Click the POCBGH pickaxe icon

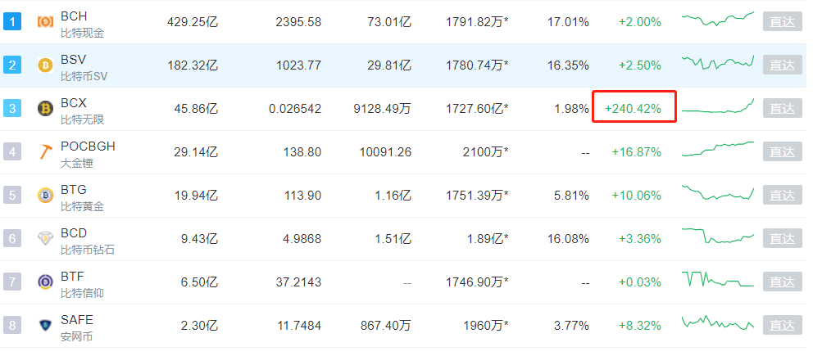tap(45, 152)
